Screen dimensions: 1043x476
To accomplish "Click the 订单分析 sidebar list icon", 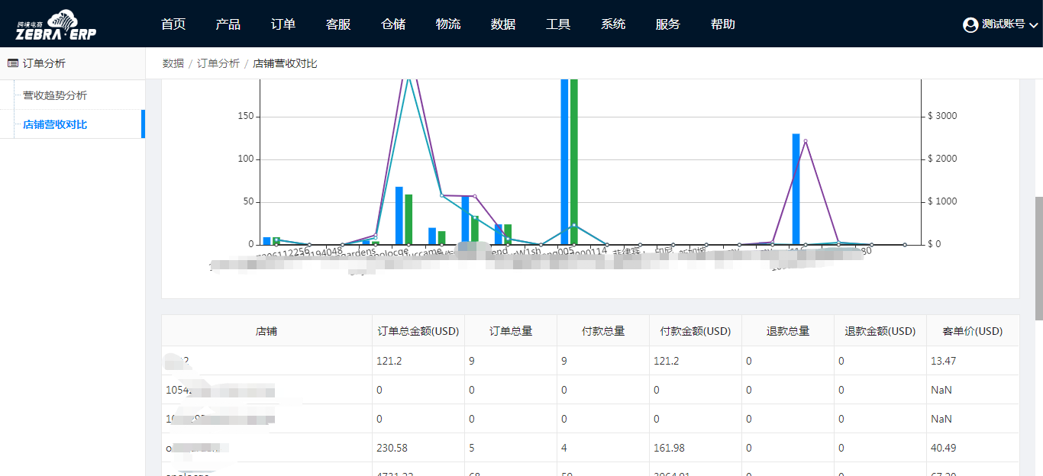I will coord(12,63).
